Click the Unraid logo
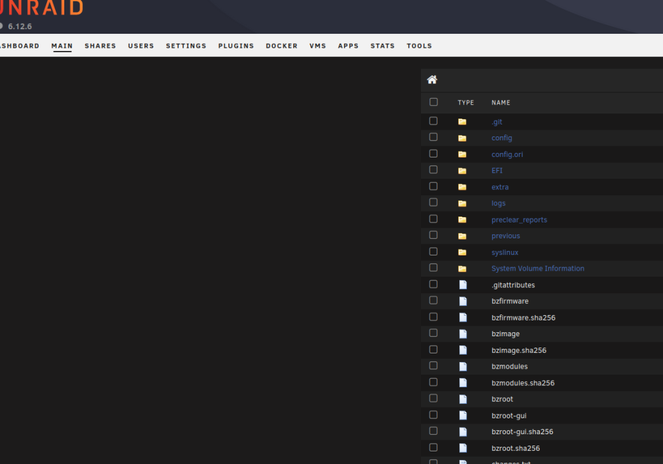Viewport: 663px width, 464px height. pyautogui.click(x=41, y=7)
